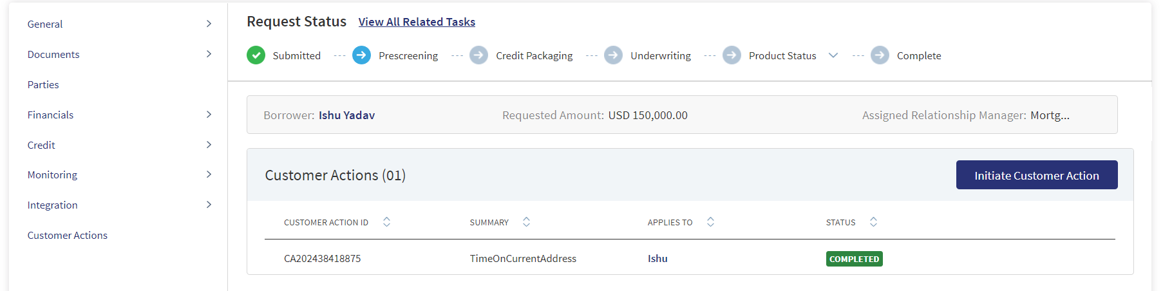
Task: Select customer action ID CA202438418875
Action: coord(322,258)
